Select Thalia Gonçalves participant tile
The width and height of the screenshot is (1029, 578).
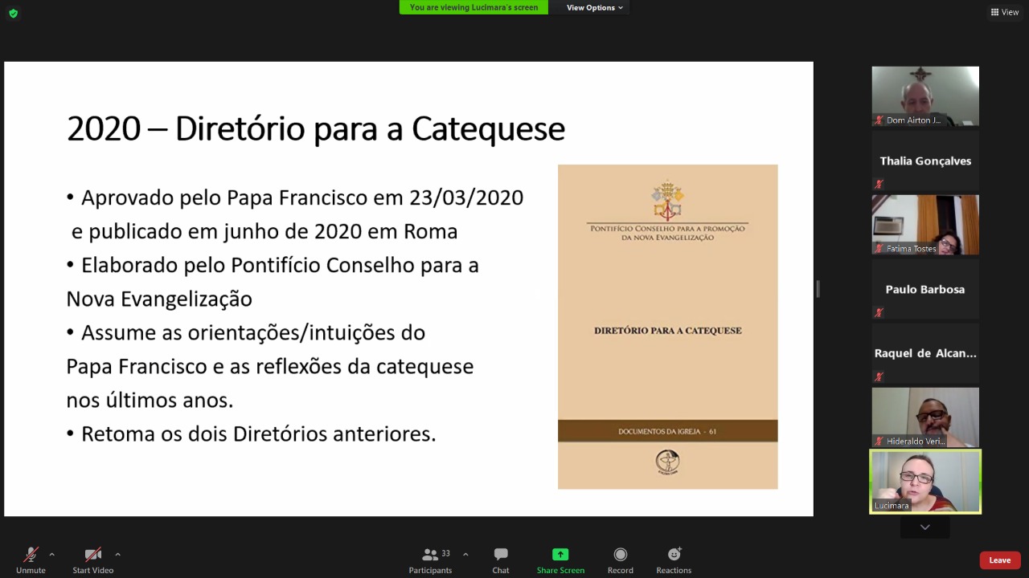click(x=925, y=161)
